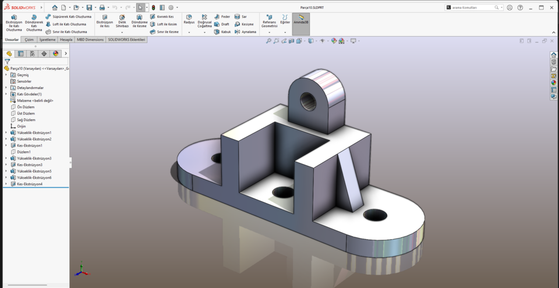Screen dimensions: 559x288
Task: Select the Döndürerek Katı Oluşturma tool
Action: coord(34,23)
